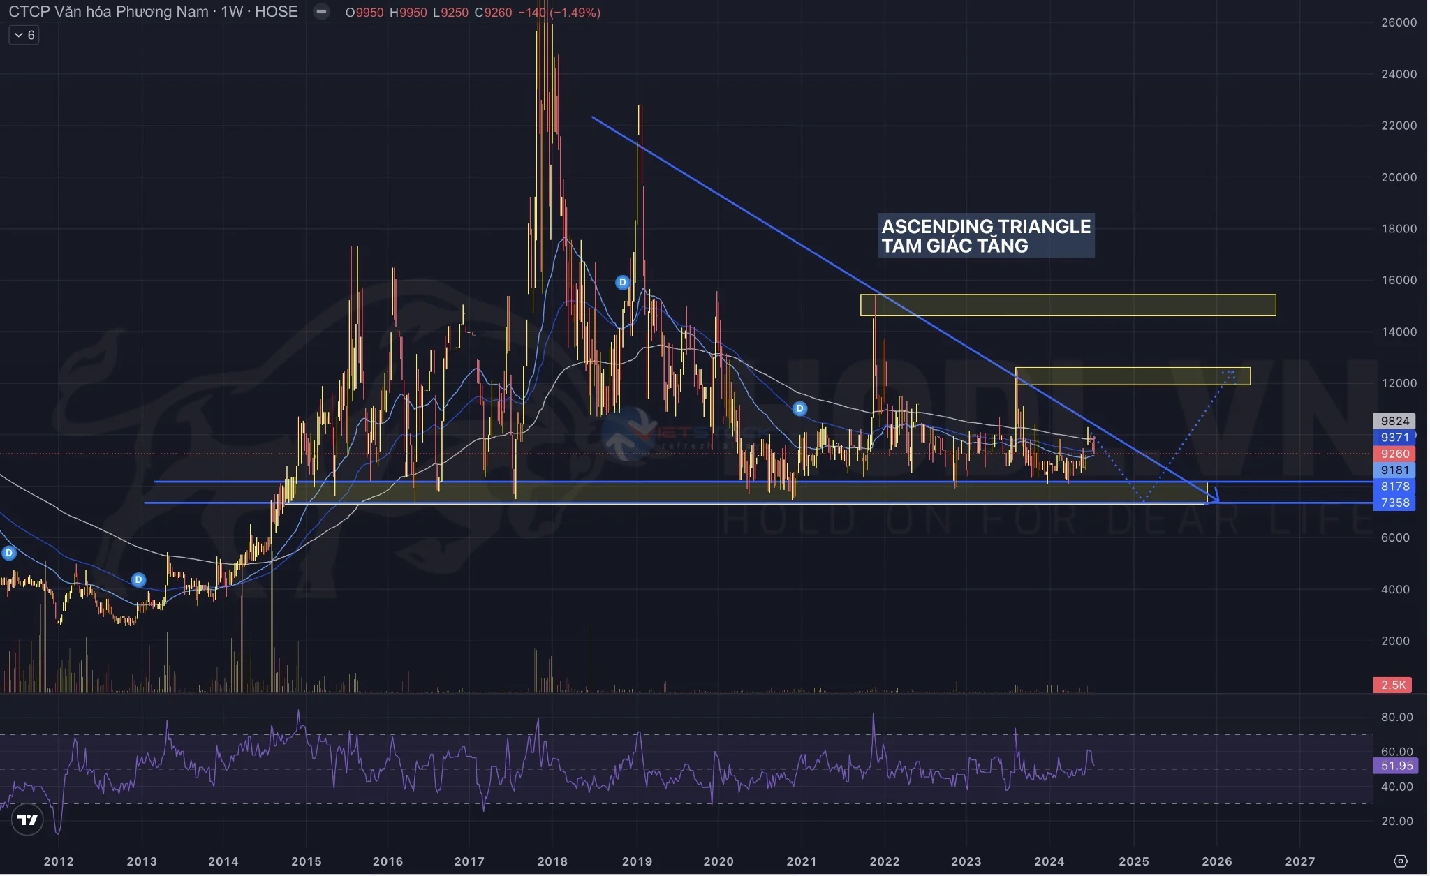Image resolution: width=1430 pixels, height=876 pixels.
Task: Click the red 9260 last price label
Action: 1394,454
